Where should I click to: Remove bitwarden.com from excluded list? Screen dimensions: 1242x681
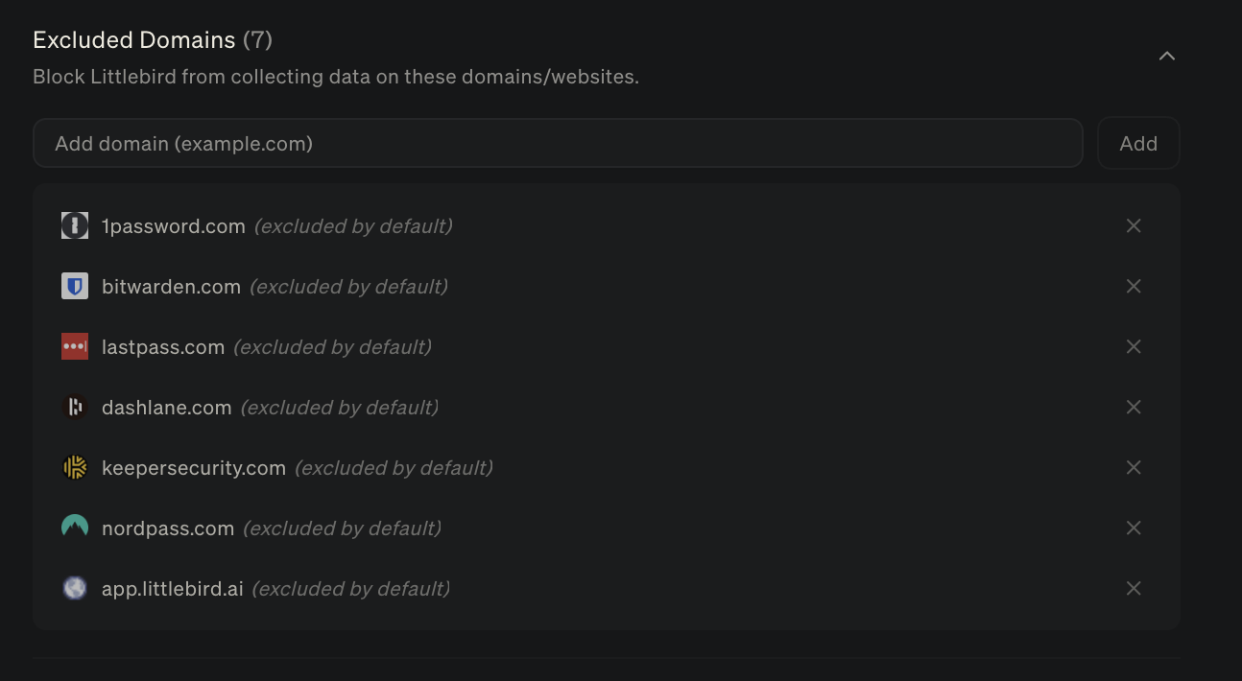click(x=1134, y=287)
